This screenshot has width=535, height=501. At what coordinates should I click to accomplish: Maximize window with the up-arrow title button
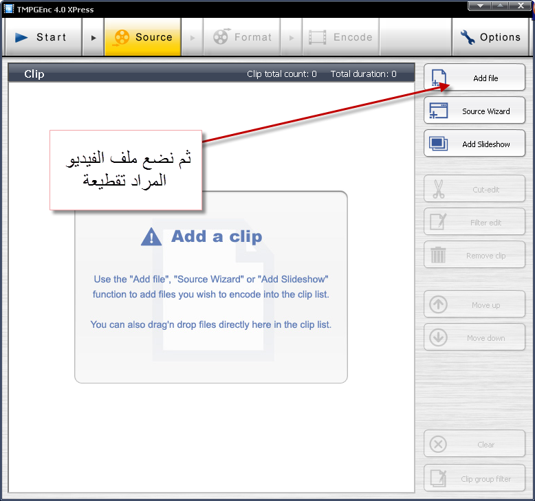pyautogui.click(x=500, y=5)
